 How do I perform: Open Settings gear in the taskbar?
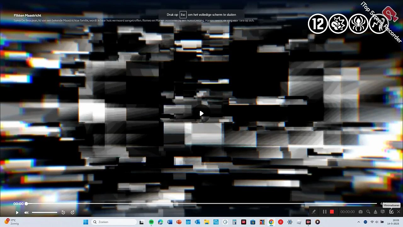290,222
